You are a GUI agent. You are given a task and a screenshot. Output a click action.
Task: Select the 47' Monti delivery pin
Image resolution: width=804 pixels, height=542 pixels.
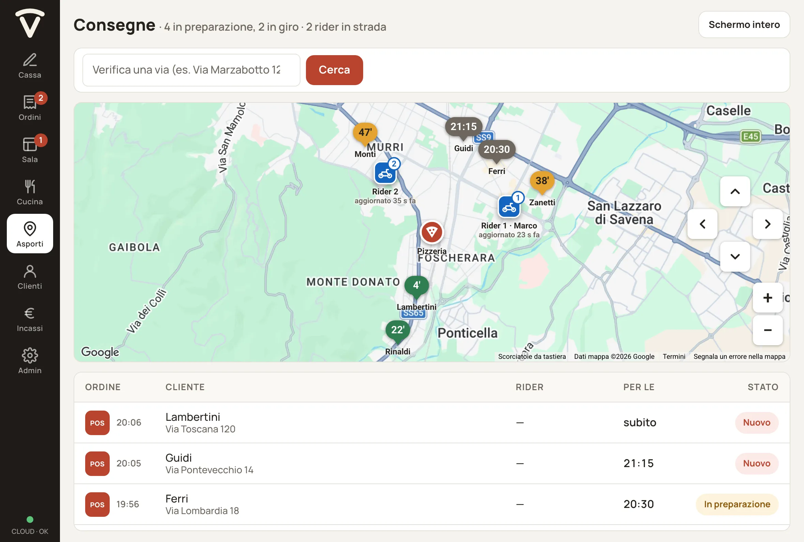365,133
